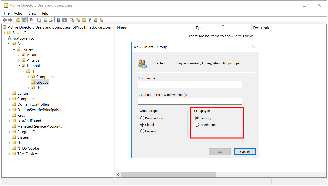
Task: Click the Back arrow in the toolbar
Action: [x=4, y=20]
